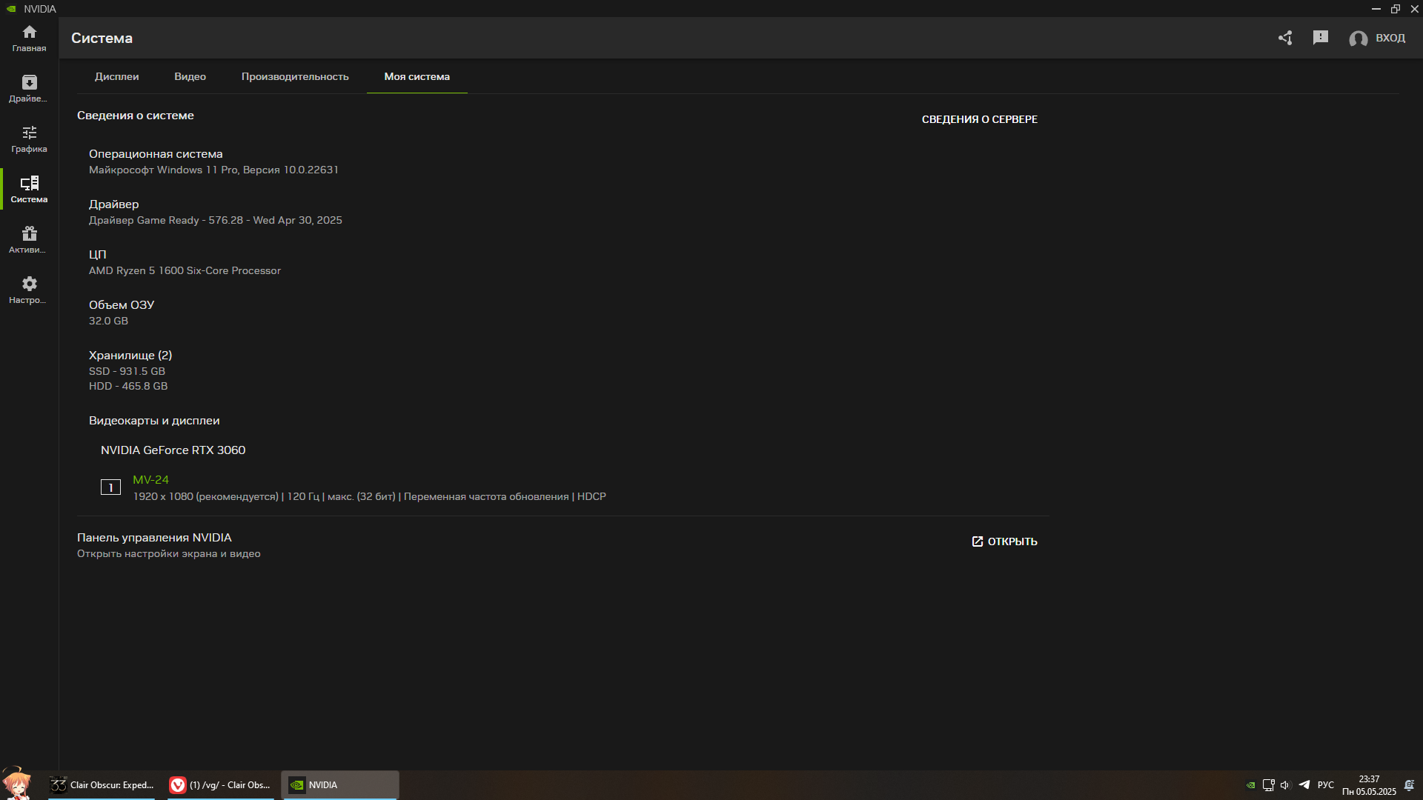1423x800 pixels.
Task: Click the Панель управления NVIDIA heading
Action: [x=154, y=538]
